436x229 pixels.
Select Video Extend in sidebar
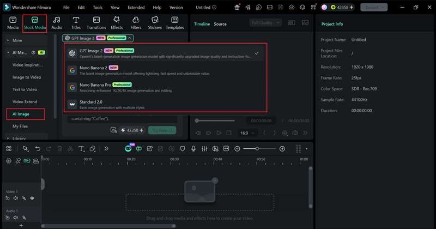point(25,101)
